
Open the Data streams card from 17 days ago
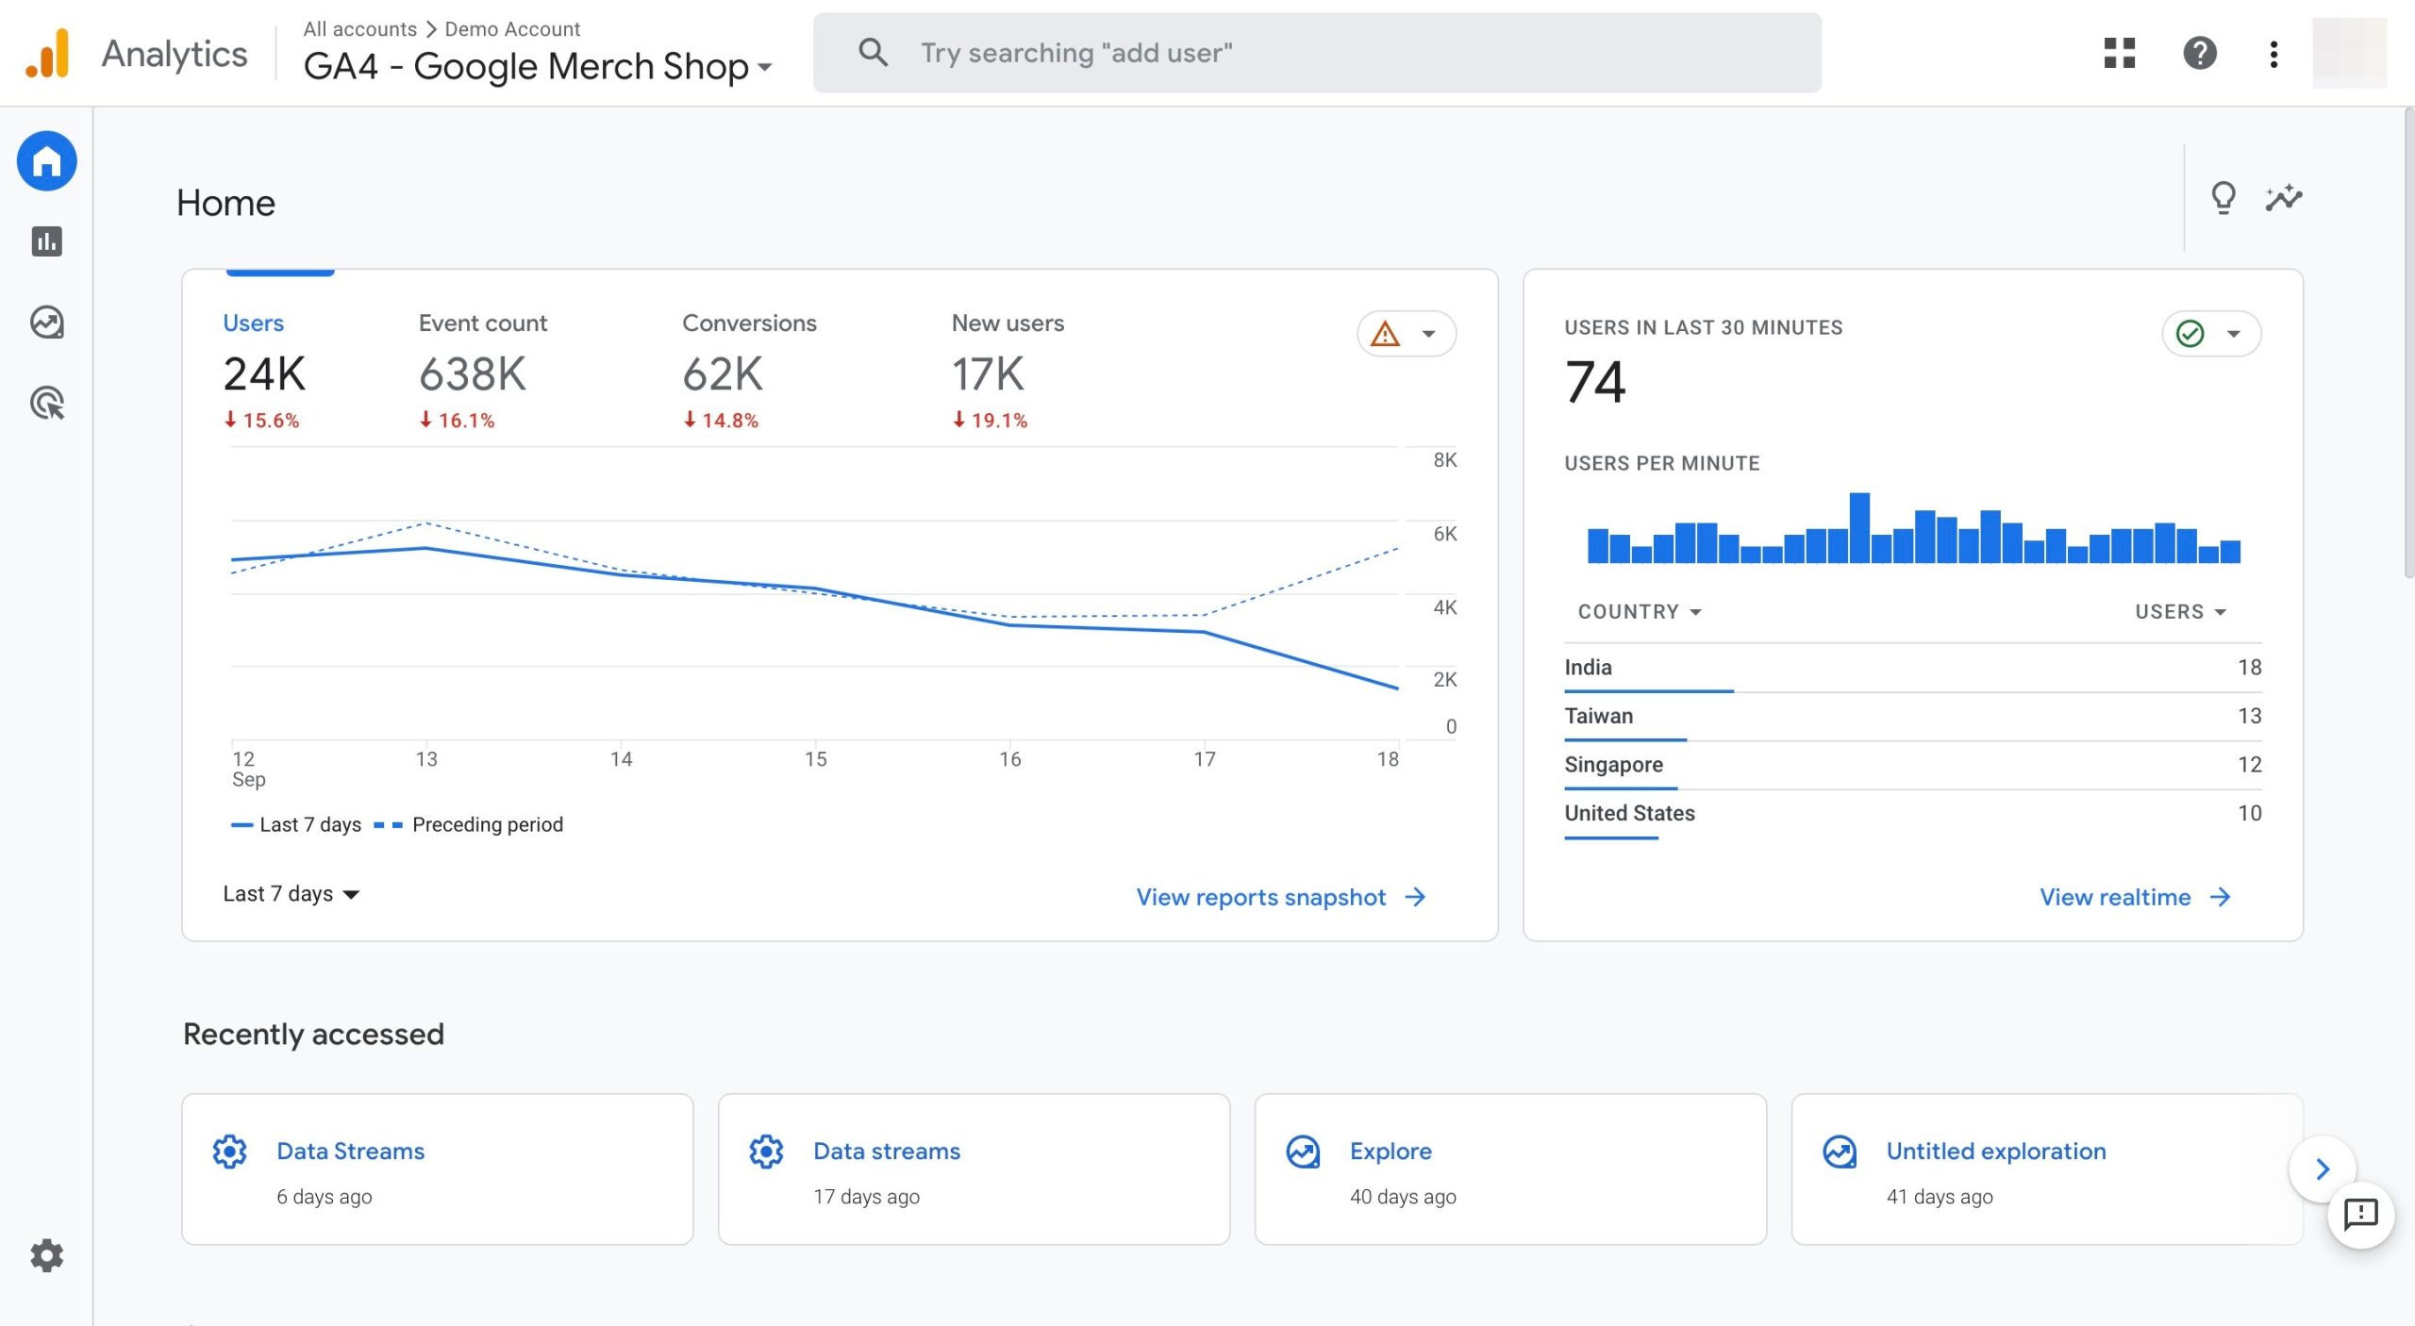[974, 1169]
